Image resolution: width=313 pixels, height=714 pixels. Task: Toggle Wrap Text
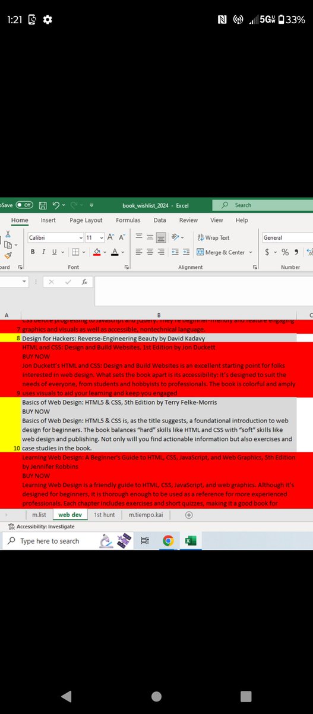[214, 237]
